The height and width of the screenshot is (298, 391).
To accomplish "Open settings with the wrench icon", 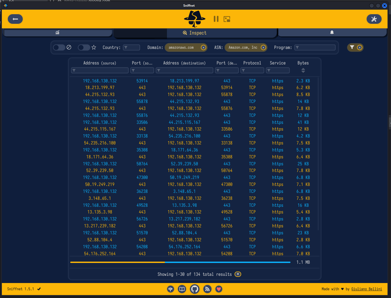I will pos(374,19).
